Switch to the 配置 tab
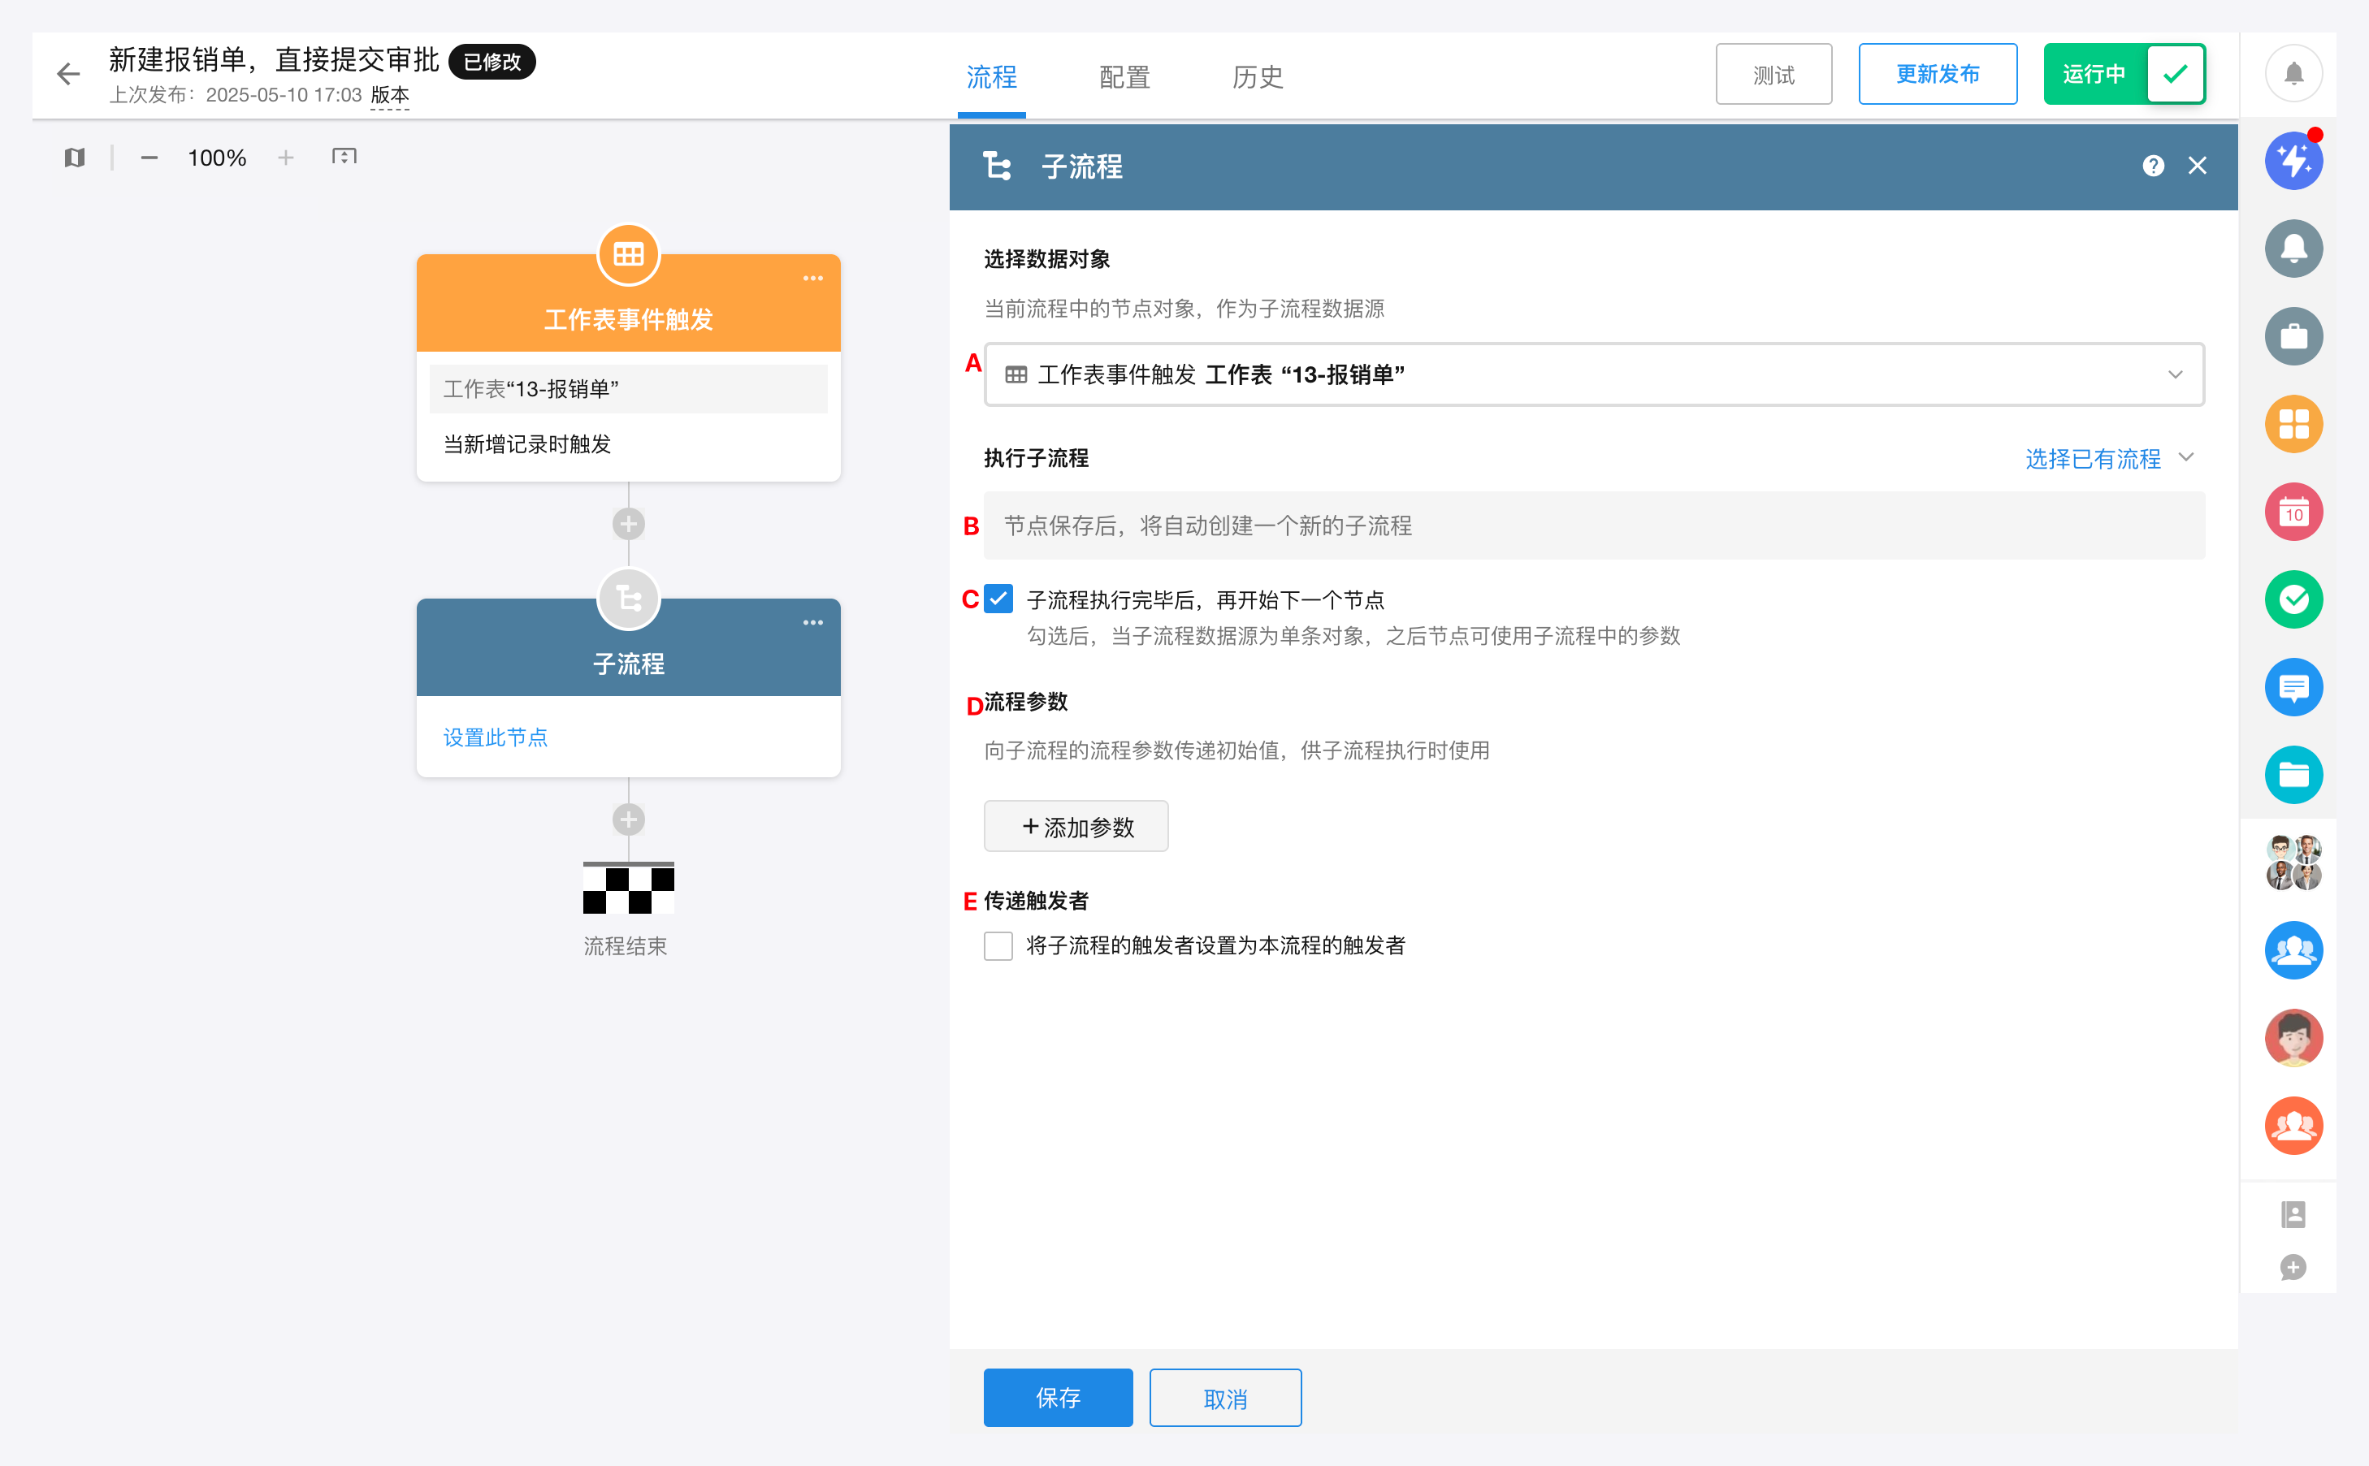This screenshot has height=1466, width=2369. [x=1124, y=76]
